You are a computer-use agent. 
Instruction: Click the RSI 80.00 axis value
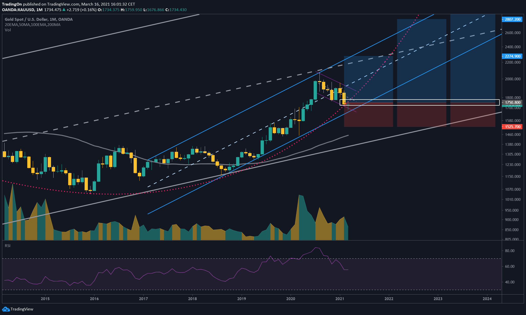(510, 251)
